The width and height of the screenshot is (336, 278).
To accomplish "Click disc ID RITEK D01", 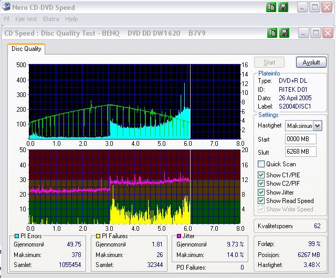I will (x=293, y=89).
